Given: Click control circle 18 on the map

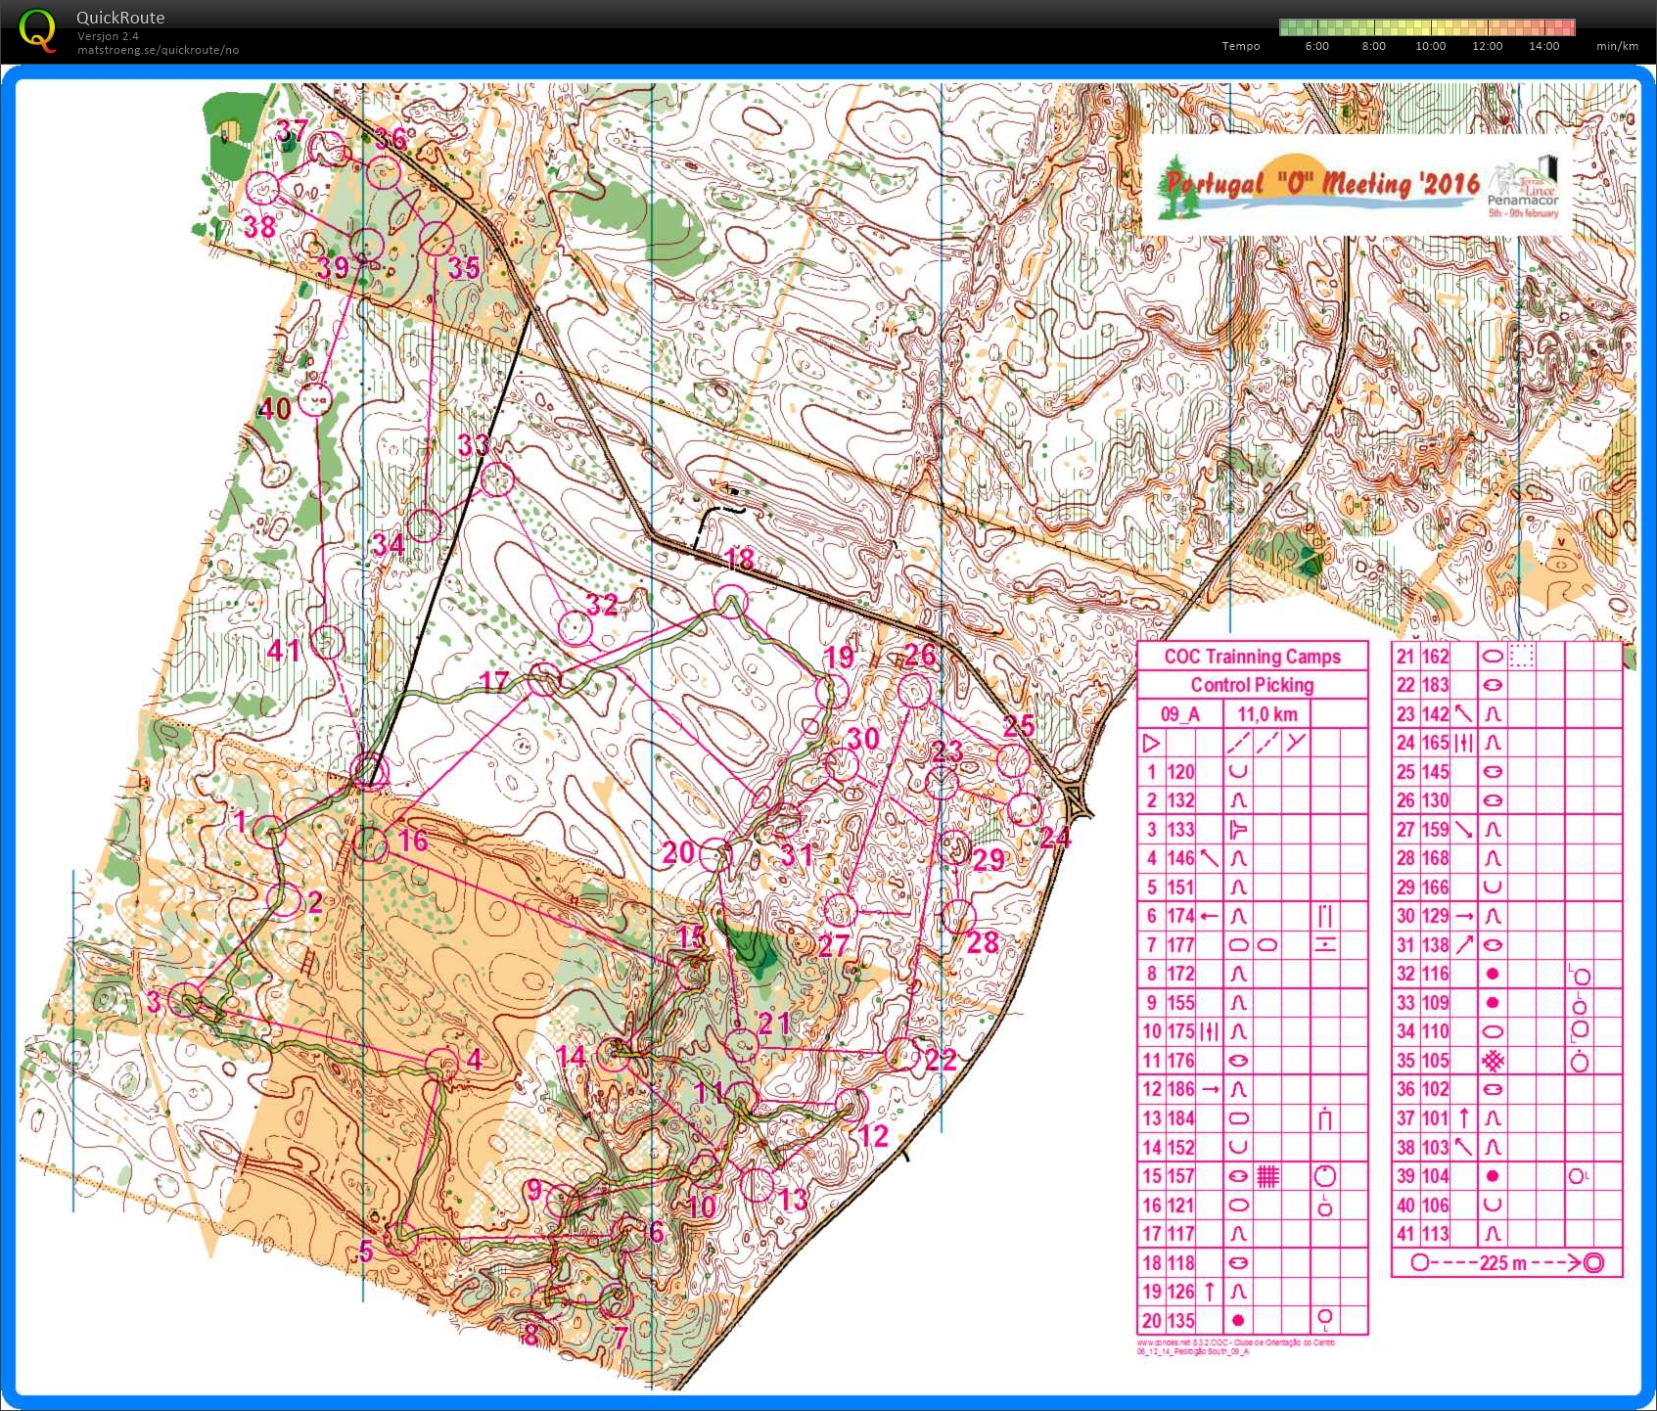Looking at the screenshot, I should (730, 601).
